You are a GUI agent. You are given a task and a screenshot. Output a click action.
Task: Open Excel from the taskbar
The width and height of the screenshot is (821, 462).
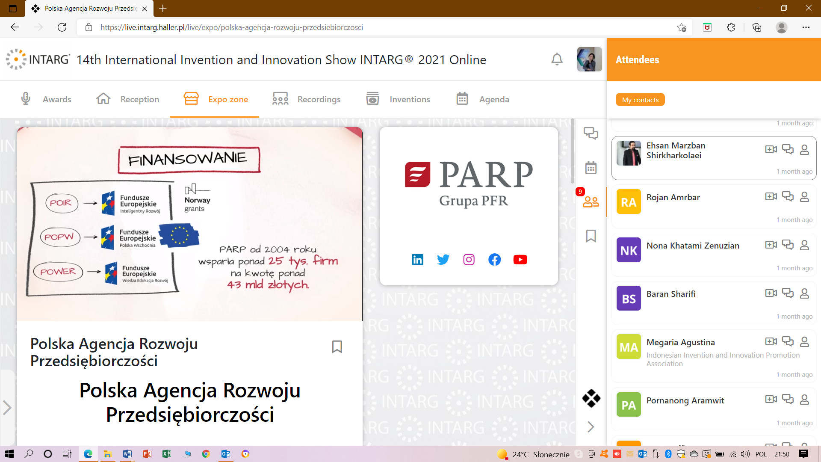166,454
